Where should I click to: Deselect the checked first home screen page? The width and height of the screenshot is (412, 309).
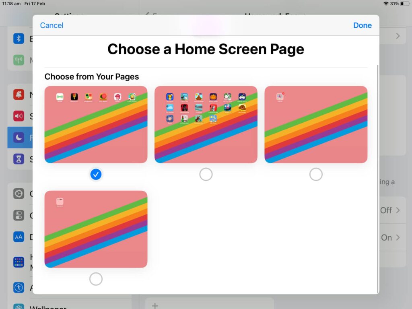click(96, 174)
